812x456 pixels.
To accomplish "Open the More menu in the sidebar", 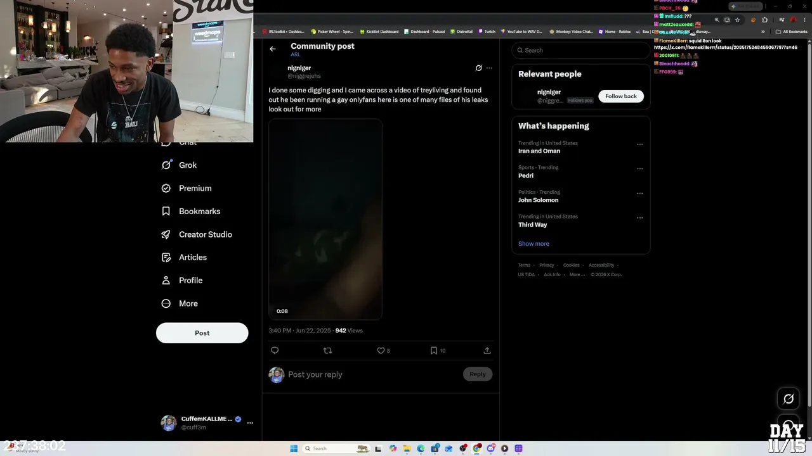I will click(x=180, y=303).
